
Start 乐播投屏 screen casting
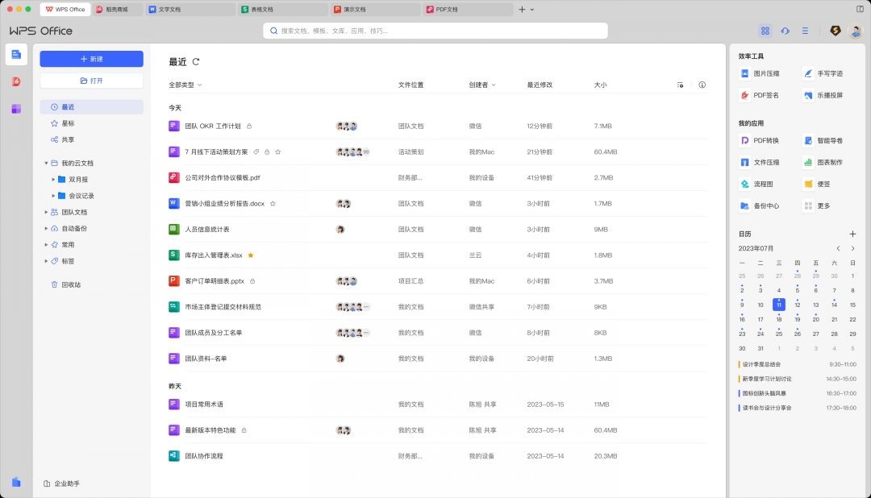824,95
